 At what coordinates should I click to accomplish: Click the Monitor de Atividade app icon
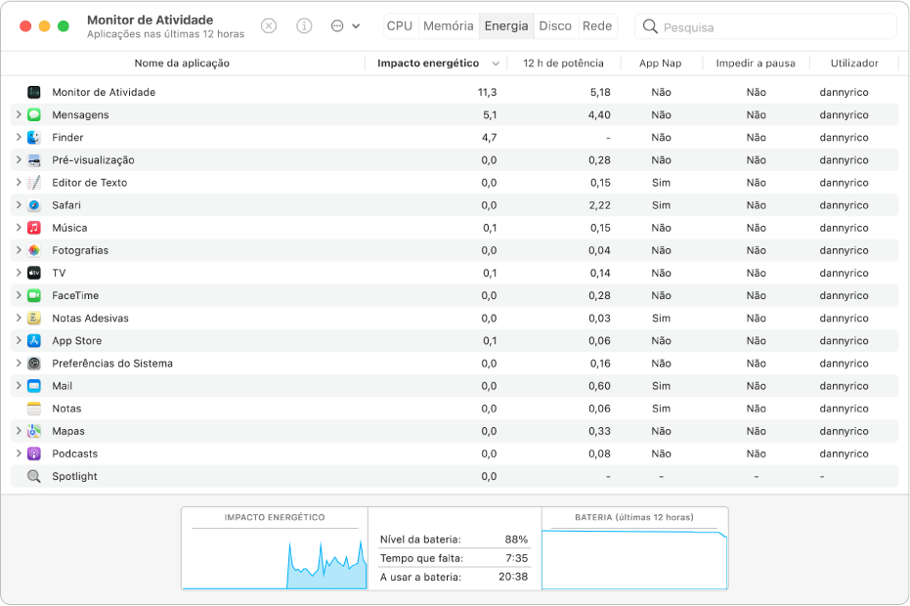[x=34, y=92]
